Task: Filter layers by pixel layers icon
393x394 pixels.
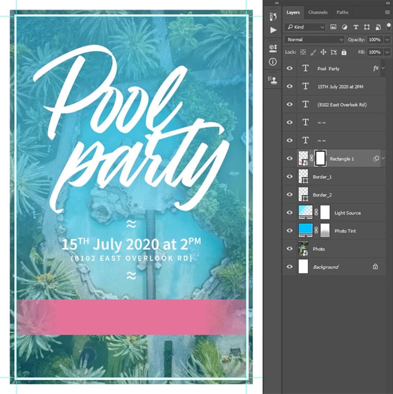Action: (x=333, y=27)
